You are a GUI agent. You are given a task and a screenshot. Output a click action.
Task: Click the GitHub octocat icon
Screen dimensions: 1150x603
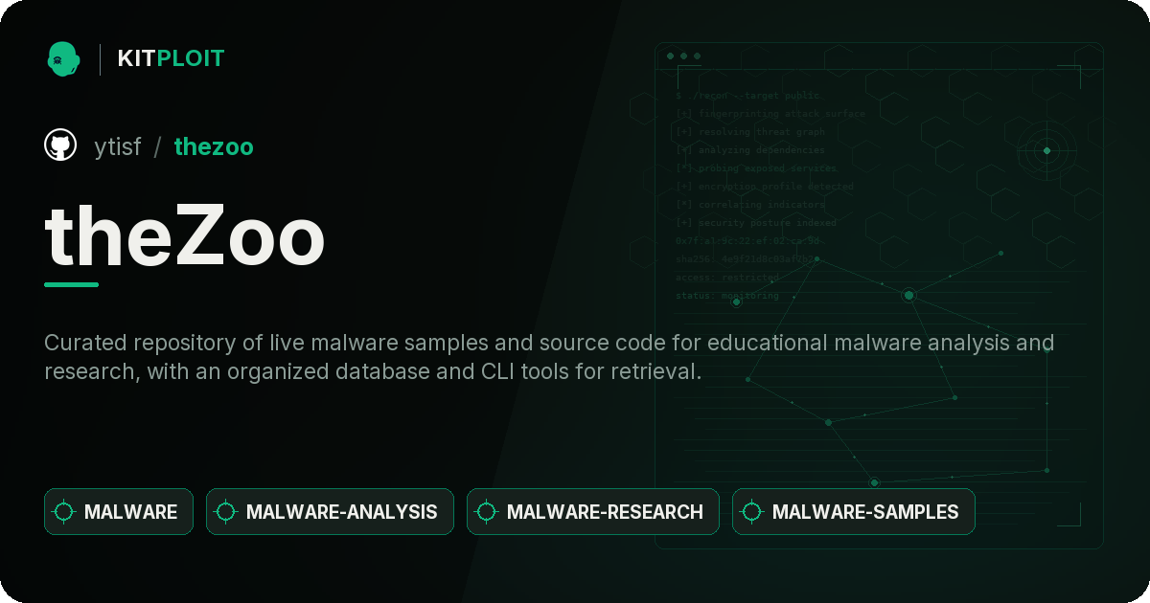pos(60,145)
